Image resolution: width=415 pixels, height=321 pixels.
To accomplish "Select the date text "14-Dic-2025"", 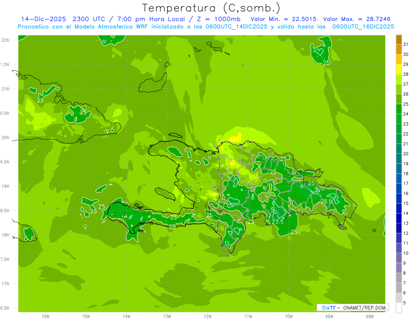I will tap(44, 19).
